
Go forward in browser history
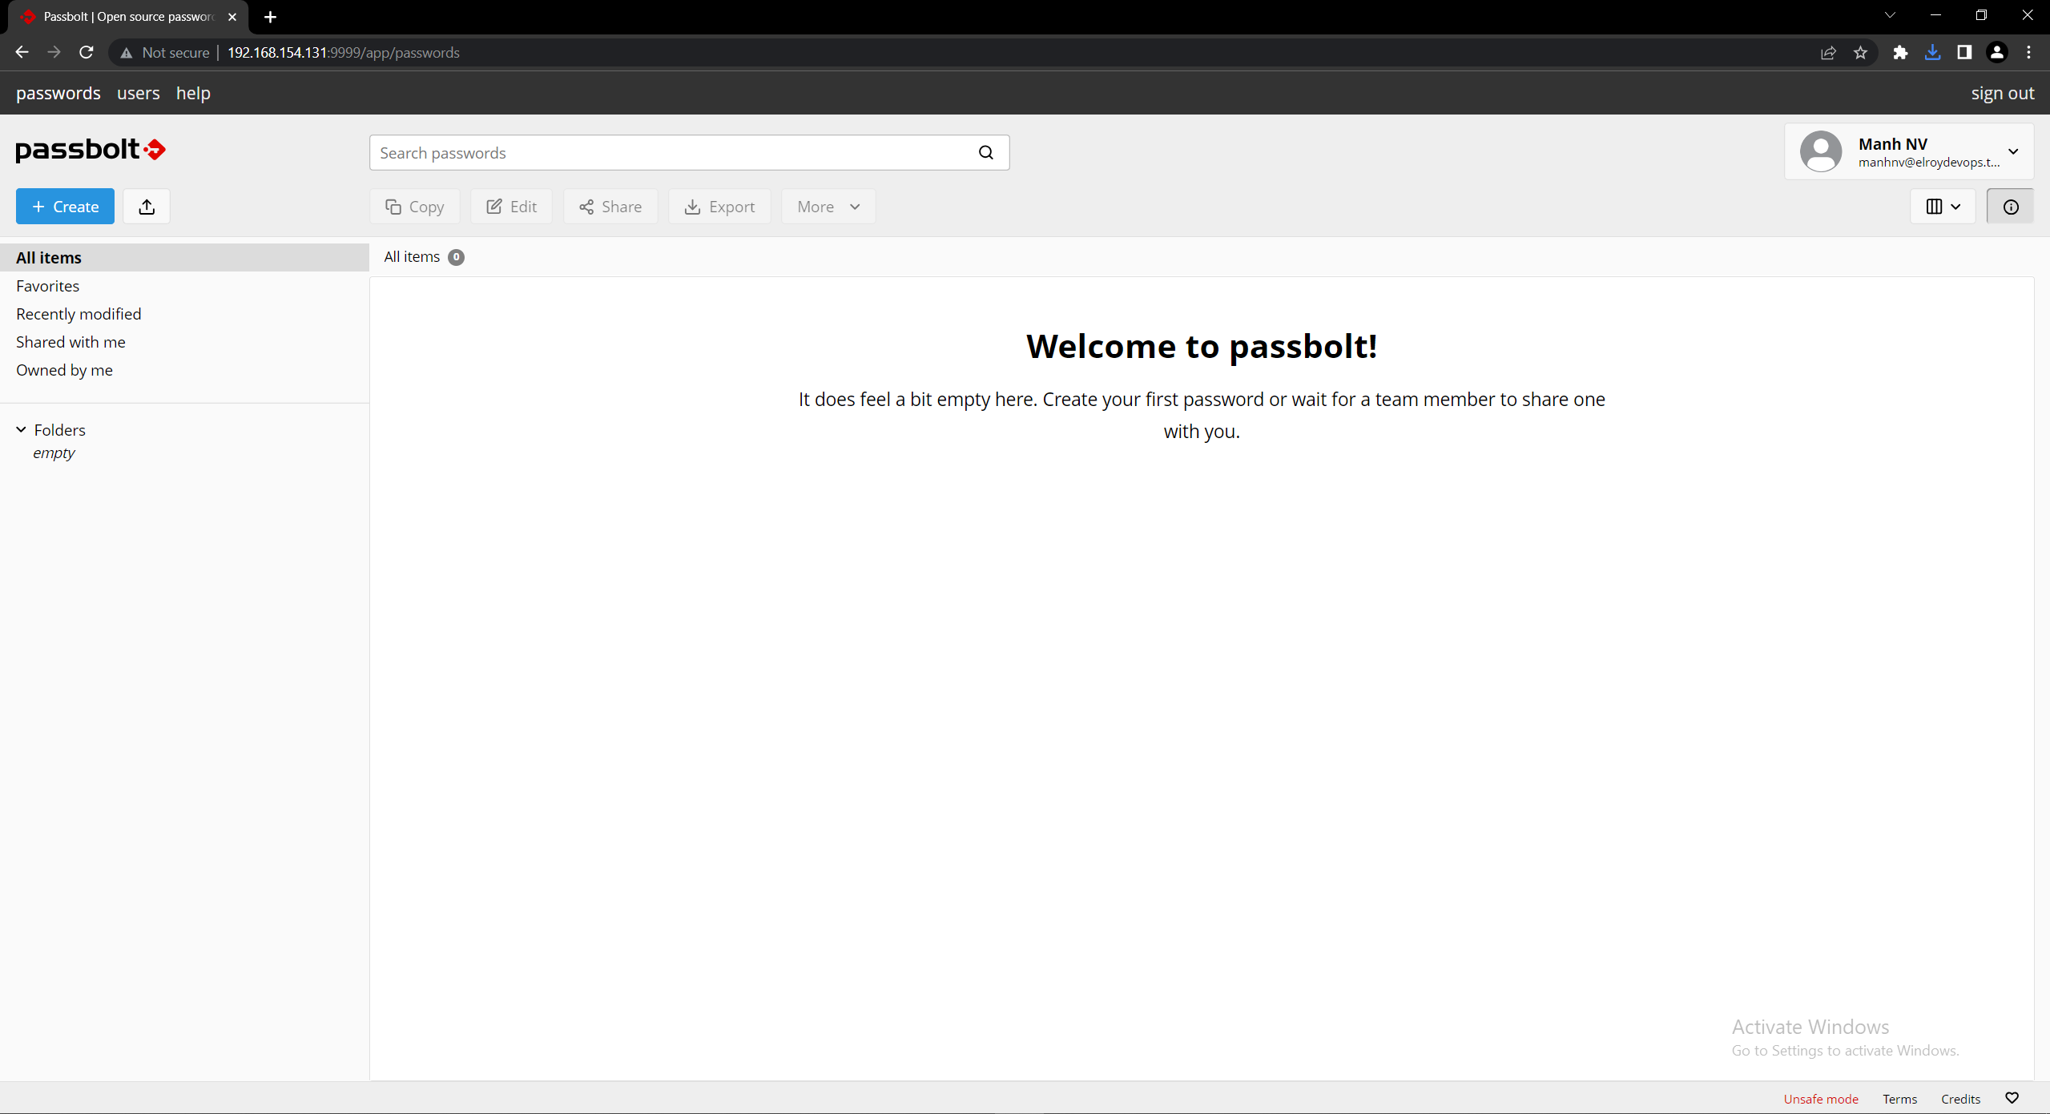pos(54,52)
